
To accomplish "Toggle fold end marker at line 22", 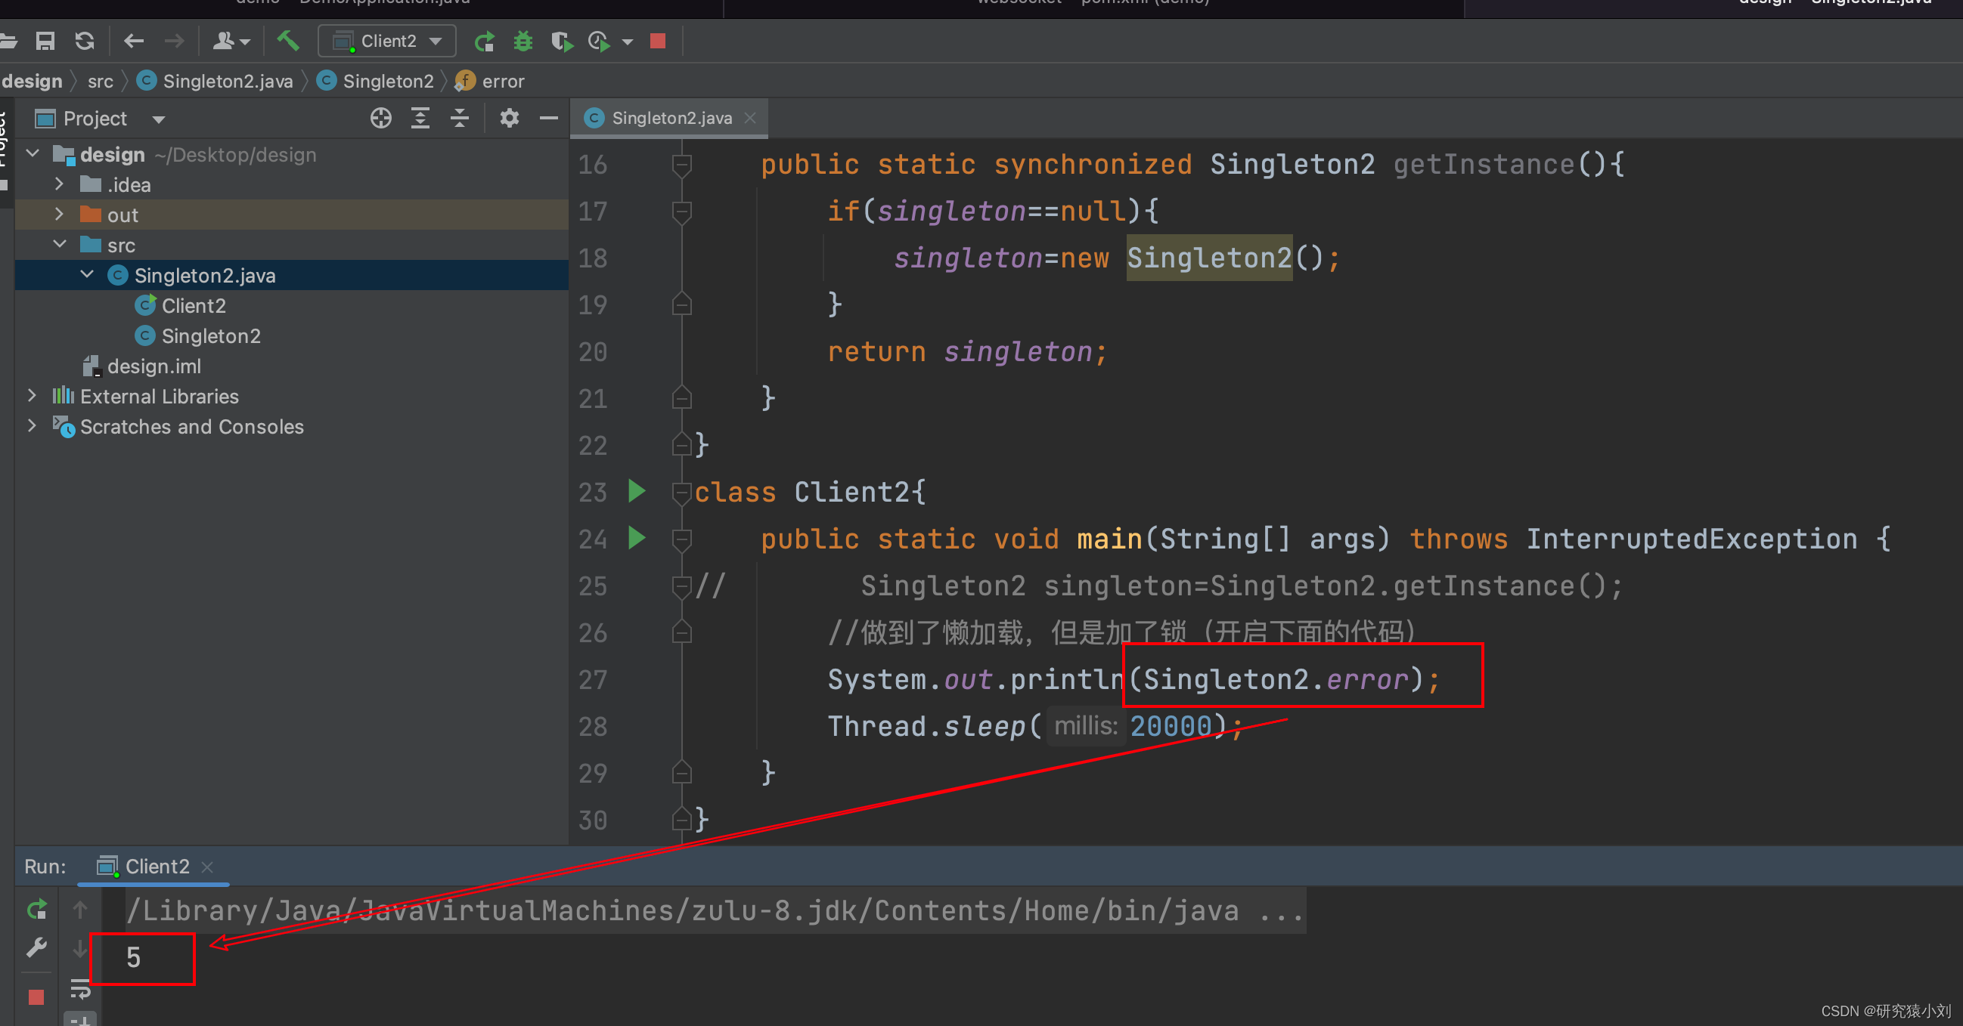I will (682, 444).
